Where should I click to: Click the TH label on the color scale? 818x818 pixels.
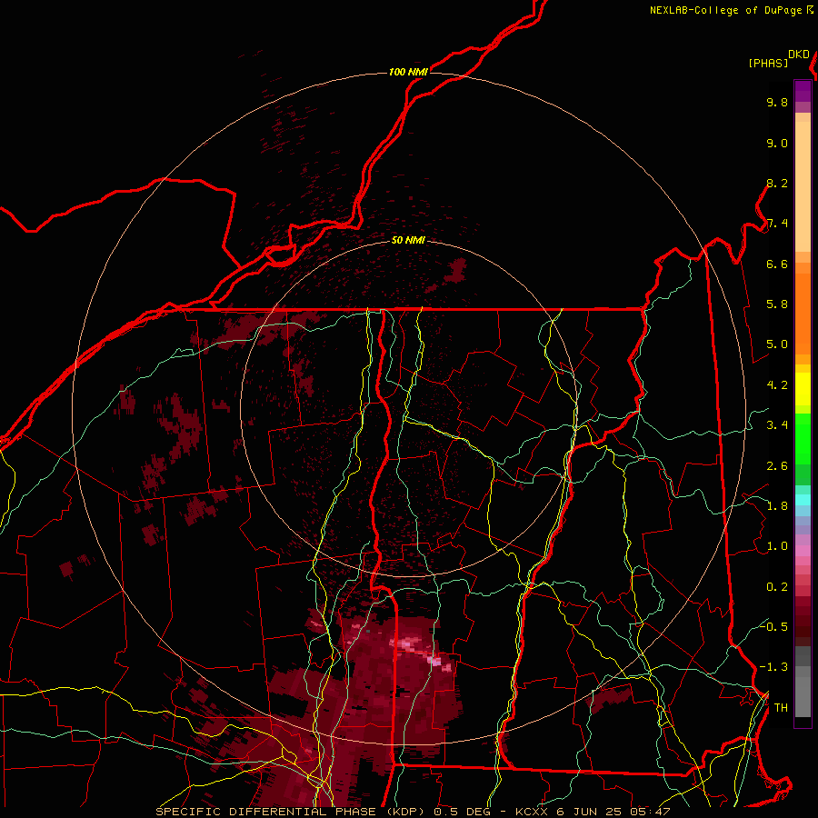781,708
